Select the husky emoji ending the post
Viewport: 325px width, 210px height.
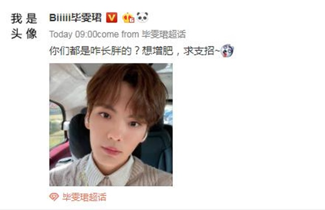point(227,51)
